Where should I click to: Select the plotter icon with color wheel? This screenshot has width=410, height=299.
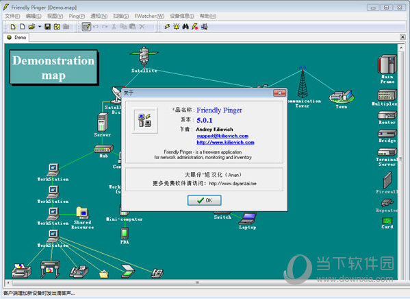click(50, 270)
